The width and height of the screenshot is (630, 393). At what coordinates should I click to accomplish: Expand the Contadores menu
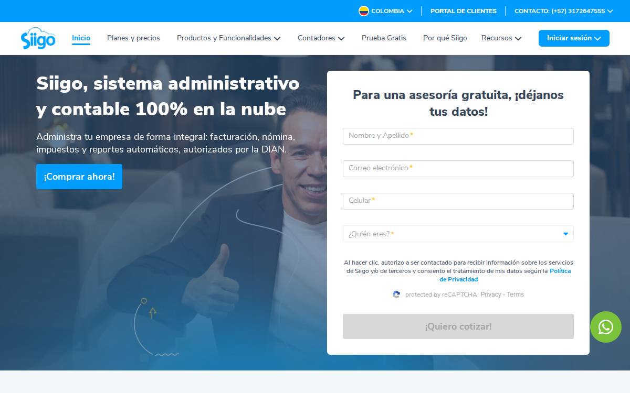point(321,38)
